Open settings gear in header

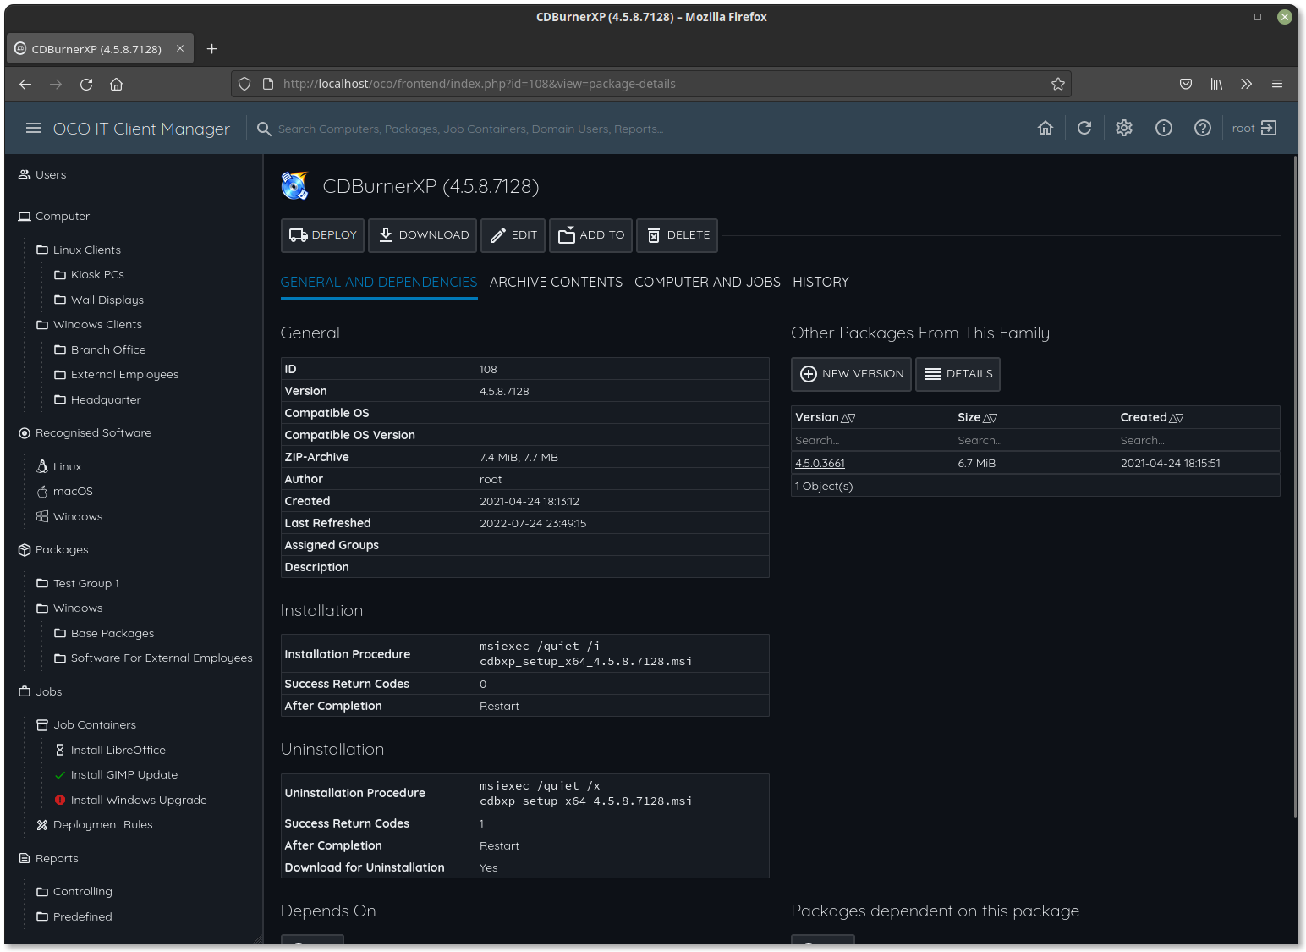(x=1124, y=128)
